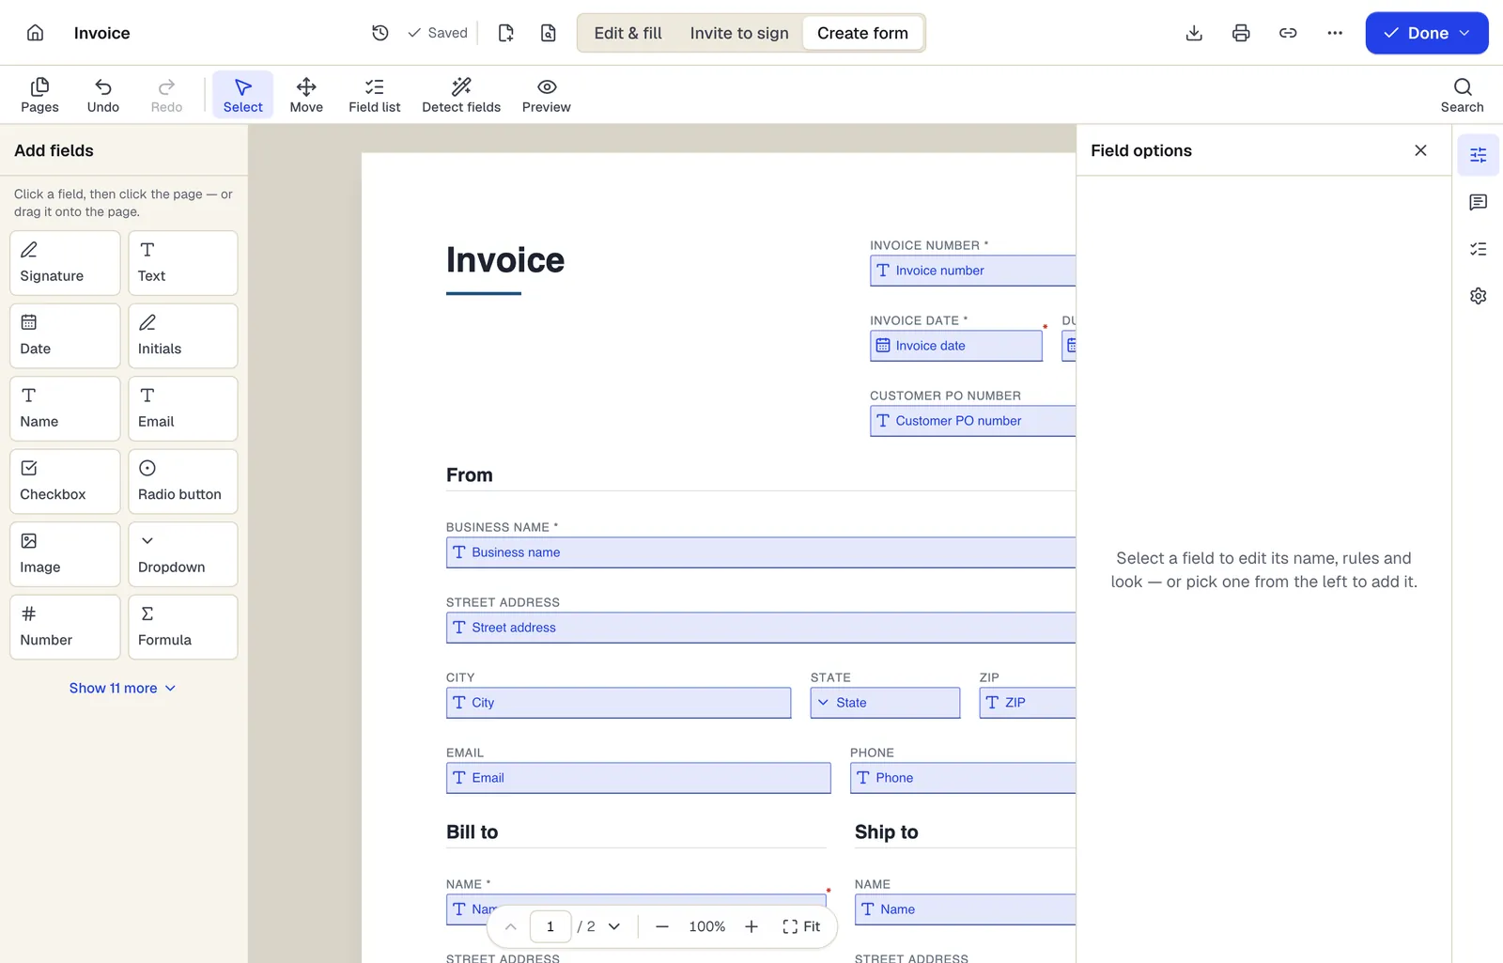Click the add page document icon
This screenshot has width=1503, height=963.
point(505,33)
